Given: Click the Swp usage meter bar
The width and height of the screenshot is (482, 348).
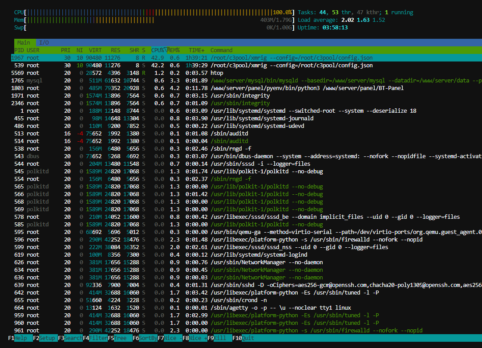Looking at the screenshot, I should [154, 27].
